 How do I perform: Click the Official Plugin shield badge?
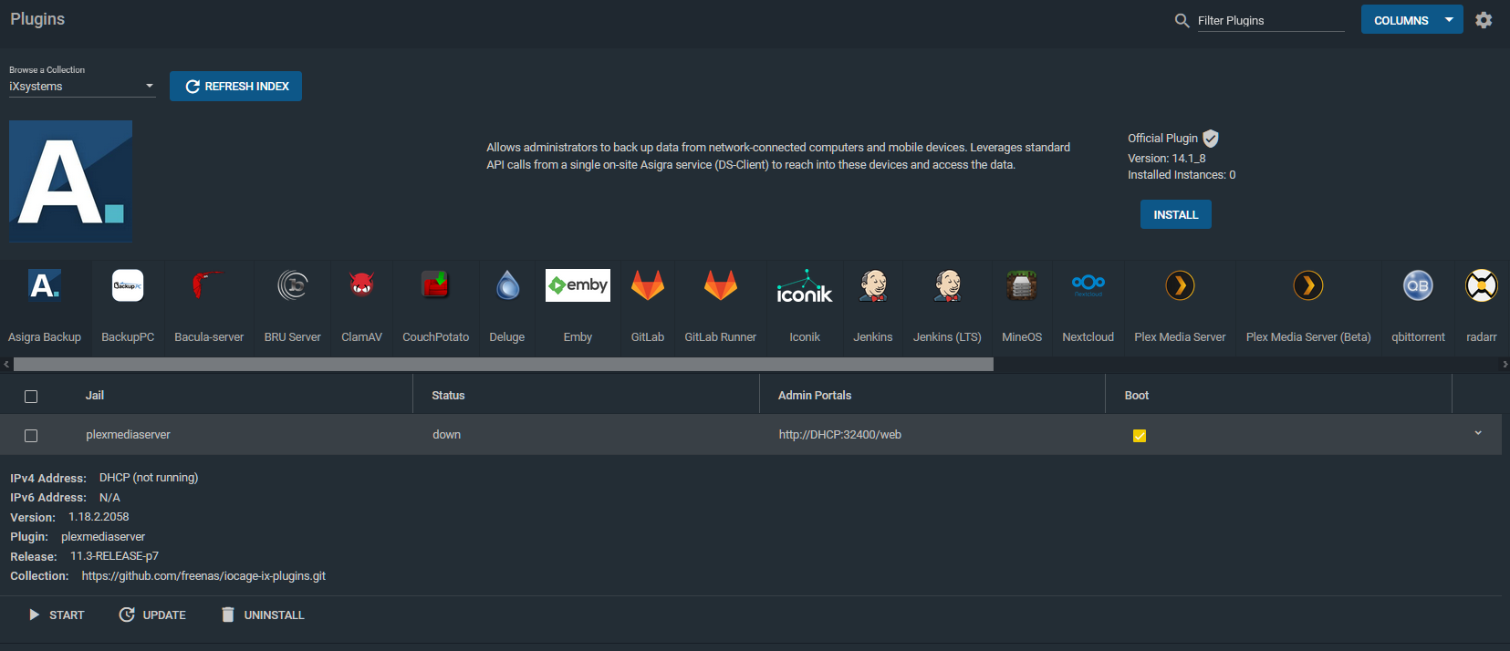[1211, 139]
